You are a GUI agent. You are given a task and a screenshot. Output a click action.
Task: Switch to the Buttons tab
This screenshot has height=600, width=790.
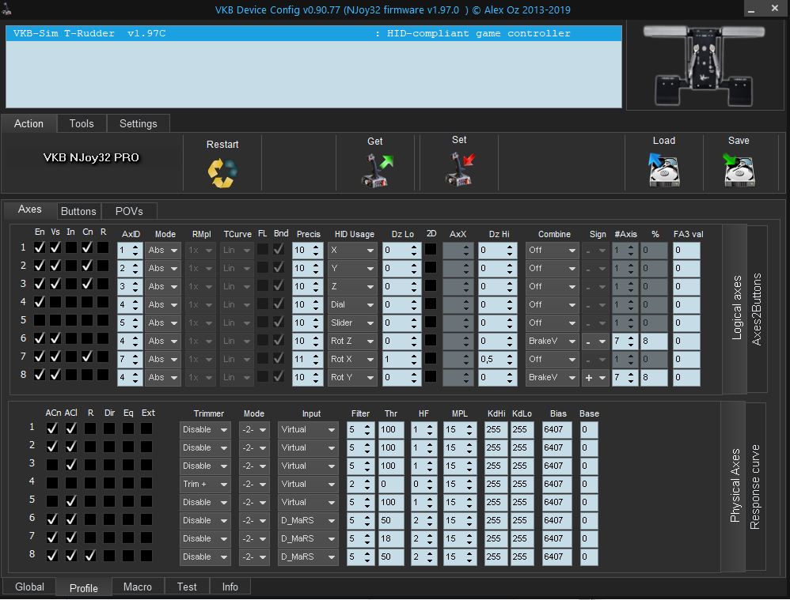click(x=78, y=211)
